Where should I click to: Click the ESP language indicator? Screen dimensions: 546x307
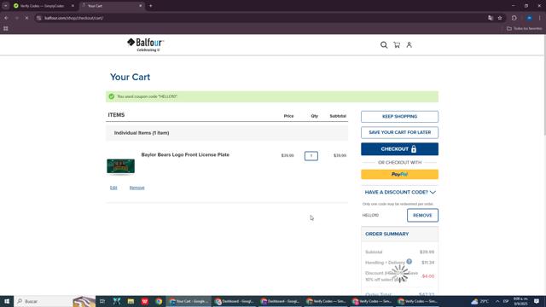(506, 301)
